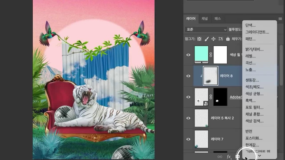Click the 레이어 5 복사 2 layer name
Viewport: 285px width, 160px height.
click(222, 118)
